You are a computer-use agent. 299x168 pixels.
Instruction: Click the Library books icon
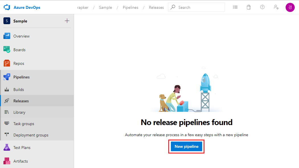[7, 112]
